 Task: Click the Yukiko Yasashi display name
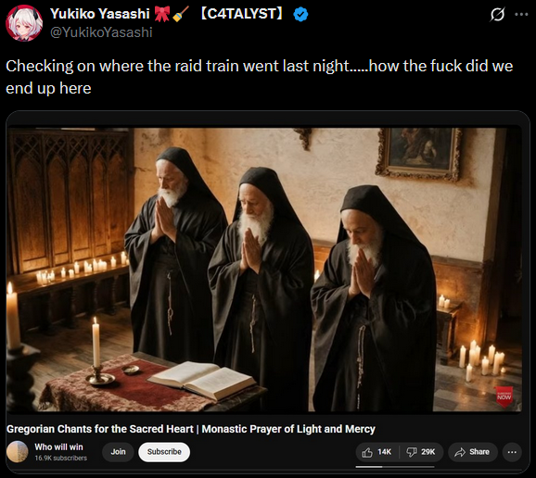(100, 14)
